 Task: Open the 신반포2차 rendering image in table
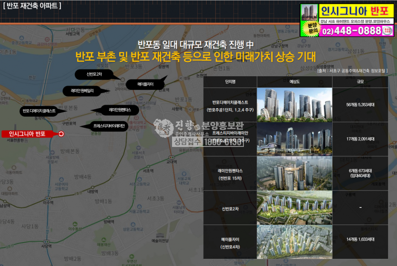click(x=294, y=208)
